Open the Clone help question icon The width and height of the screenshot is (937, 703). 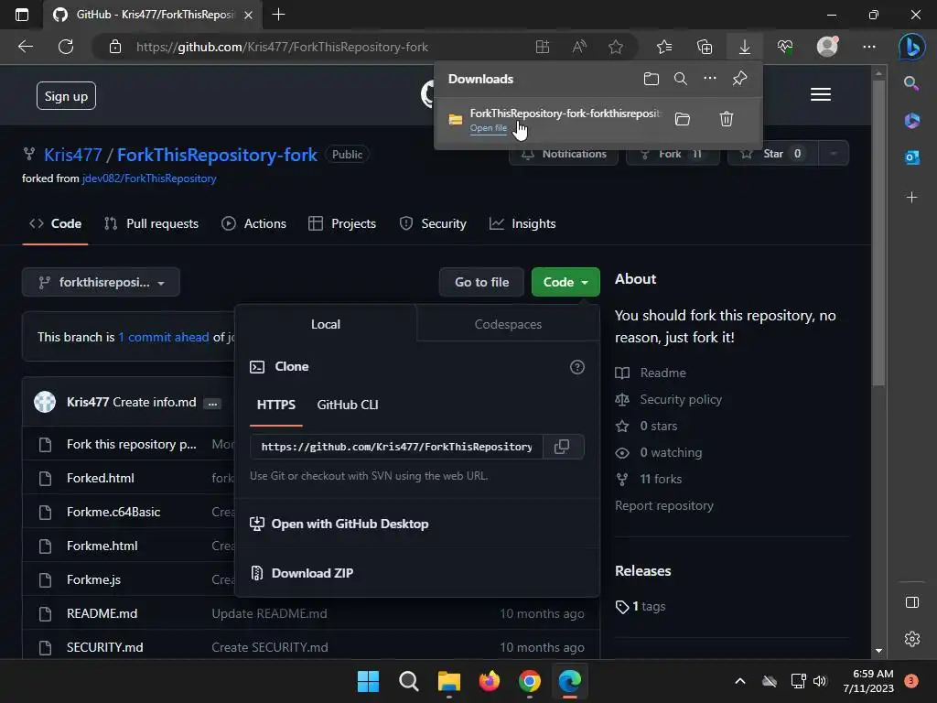coord(576,367)
